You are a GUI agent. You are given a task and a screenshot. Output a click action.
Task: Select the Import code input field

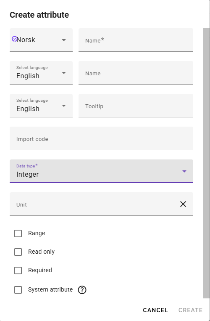point(101,138)
